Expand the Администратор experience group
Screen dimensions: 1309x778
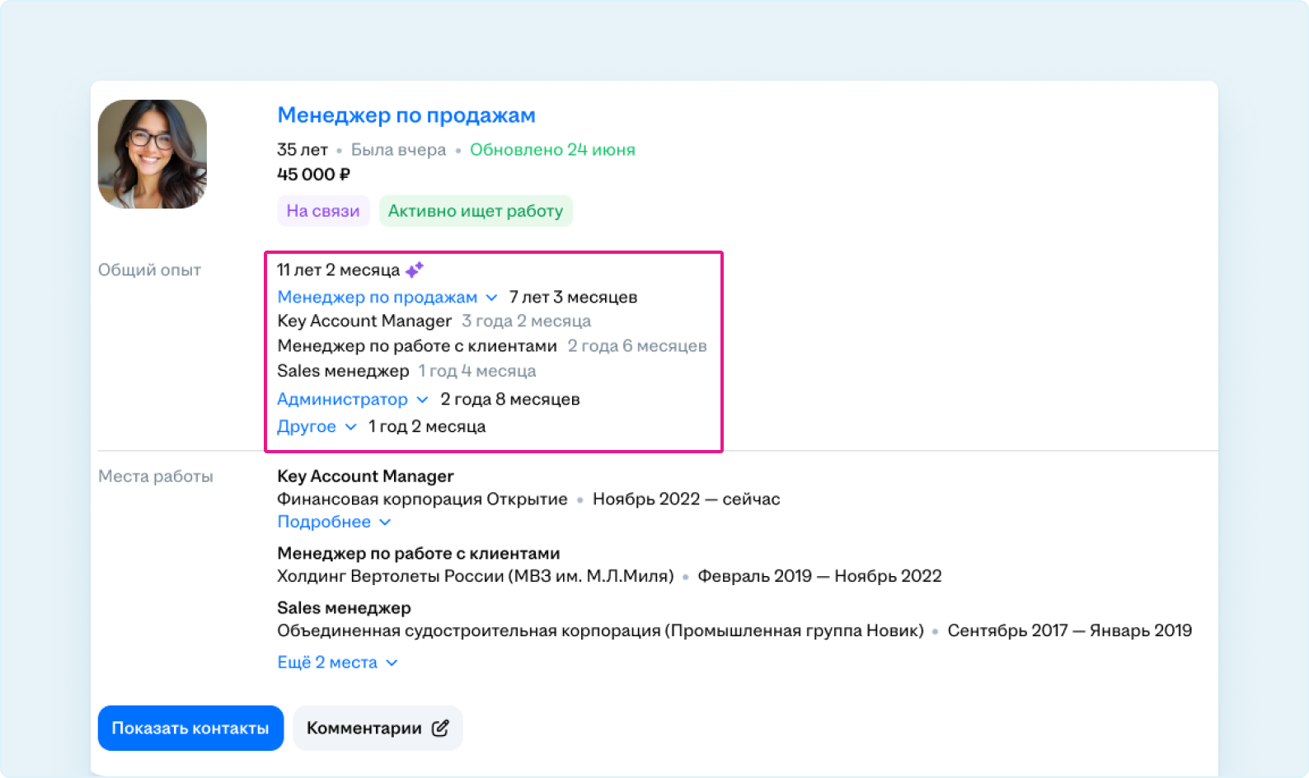tap(342, 400)
